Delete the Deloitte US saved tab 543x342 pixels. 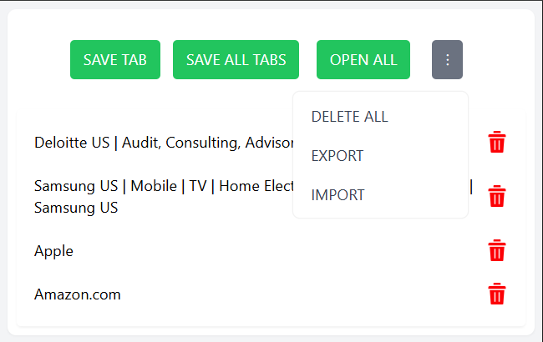(497, 143)
